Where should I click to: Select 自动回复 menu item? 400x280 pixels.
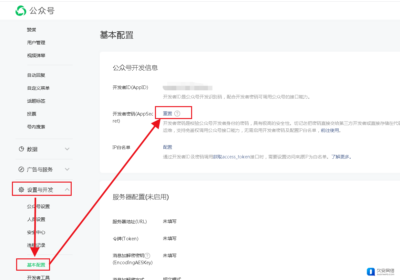[36, 75]
